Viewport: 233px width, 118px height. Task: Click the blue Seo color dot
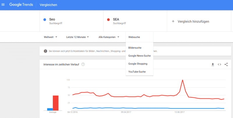[x=45, y=20]
